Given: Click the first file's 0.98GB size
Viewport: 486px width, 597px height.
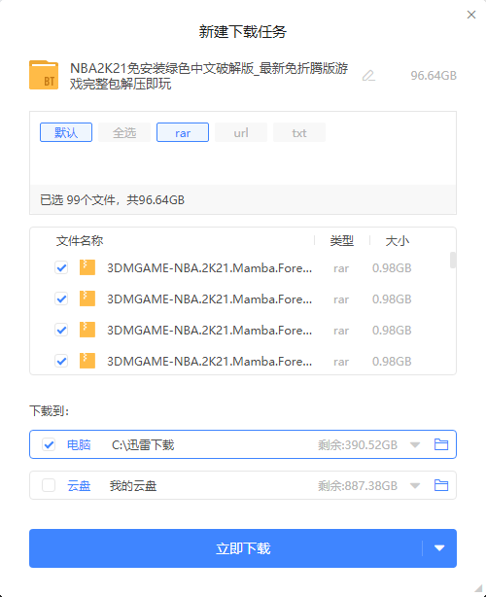Looking at the screenshot, I should 392,268.
